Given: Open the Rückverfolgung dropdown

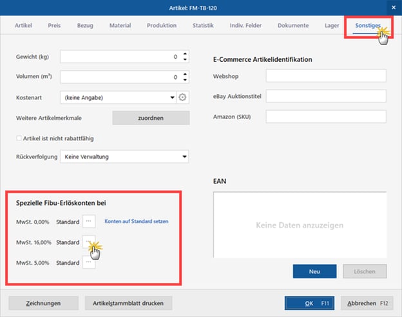Looking at the screenshot, I should [x=185, y=157].
